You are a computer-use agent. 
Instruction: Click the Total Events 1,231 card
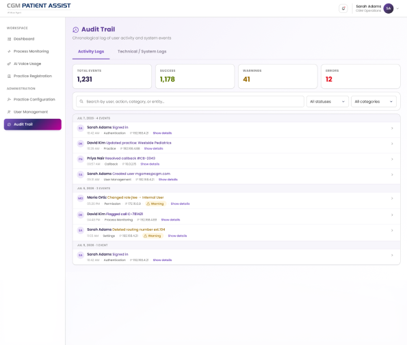(x=112, y=77)
